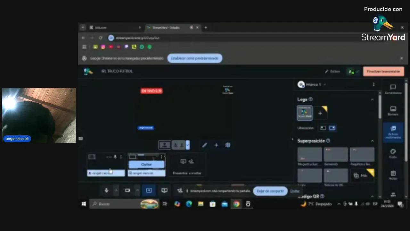Viewport: 410px width, 231px height.
Task: Click the Superposición info icon
Action: click(328, 141)
